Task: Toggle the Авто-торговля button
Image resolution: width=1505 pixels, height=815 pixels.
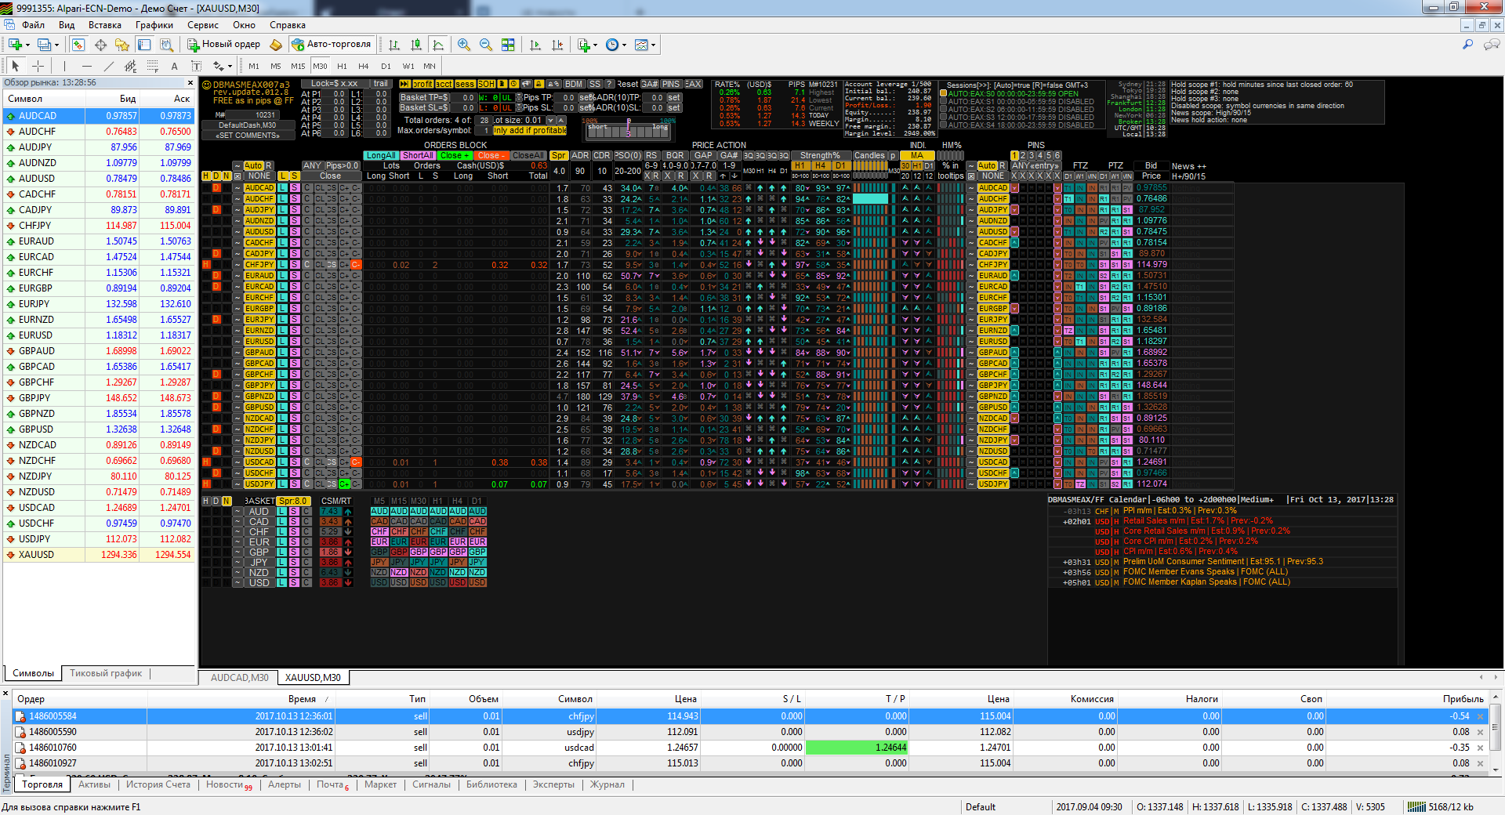Action: 331,45
